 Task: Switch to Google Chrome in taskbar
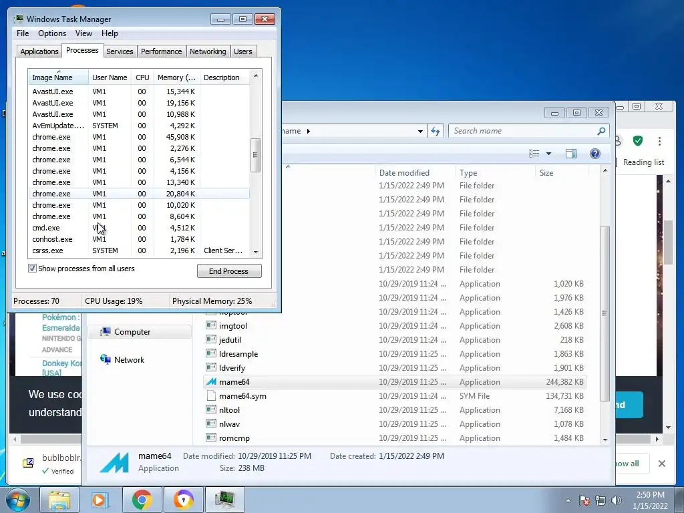tap(142, 500)
